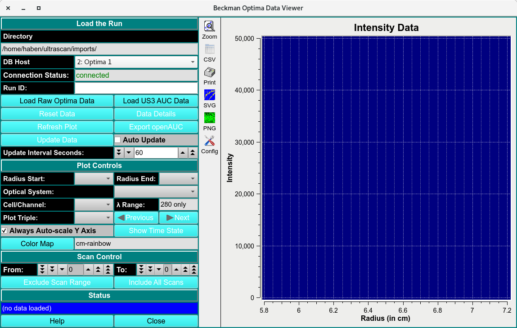Uncheck Always Auto-scale Y Axis

4,231
